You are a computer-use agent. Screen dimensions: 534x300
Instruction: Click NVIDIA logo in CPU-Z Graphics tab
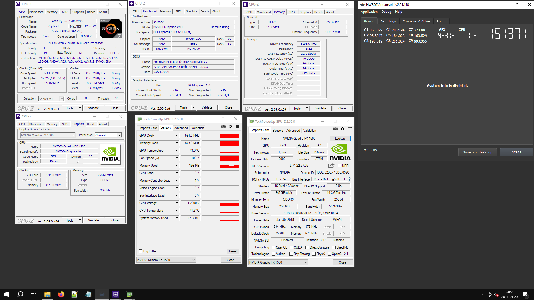(x=111, y=154)
